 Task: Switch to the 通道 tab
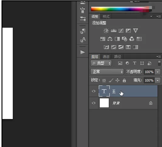click(106, 57)
